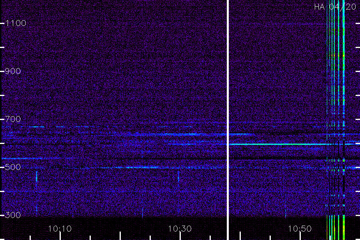Click the 10:10 time axis label
360x240 pixels.
click(x=60, y=229)
